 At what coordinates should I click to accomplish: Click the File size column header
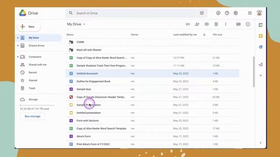pyautogui.click(x=217, y=34)
